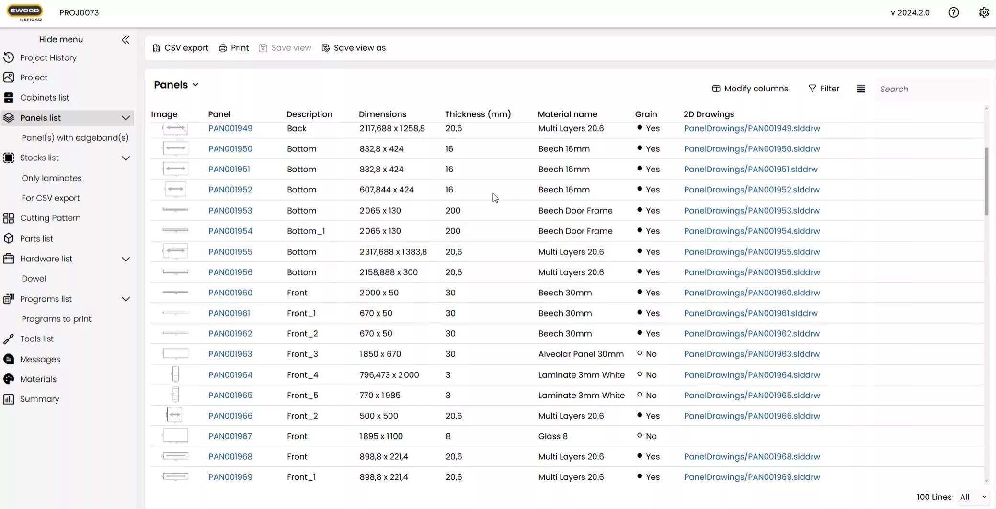Click 'Alveolar Panel 30mm' material cell
The height and width of the screenshot is (509, 996).
(x=581, y=354)
